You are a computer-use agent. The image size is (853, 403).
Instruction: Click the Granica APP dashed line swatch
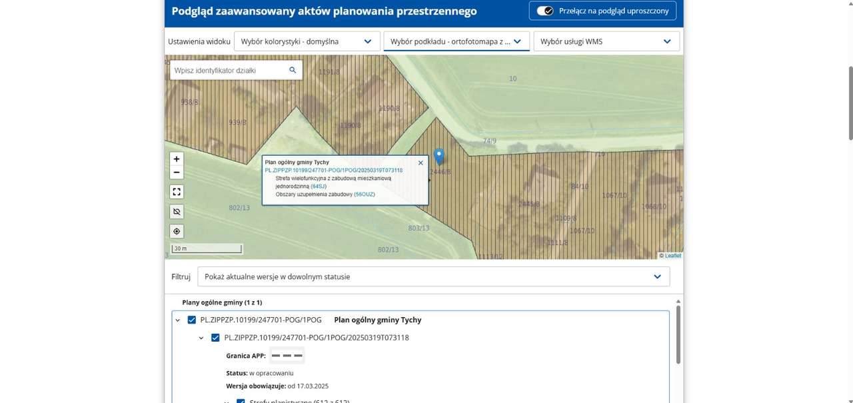click(287, 356)
